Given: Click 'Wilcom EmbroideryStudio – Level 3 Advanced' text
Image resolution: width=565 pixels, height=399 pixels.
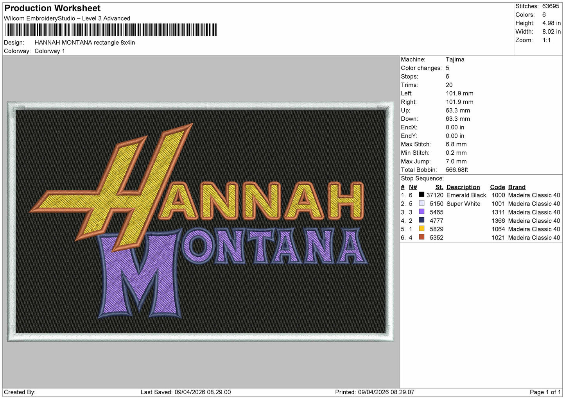Looking at the screenshot, I should pos(67,18).
